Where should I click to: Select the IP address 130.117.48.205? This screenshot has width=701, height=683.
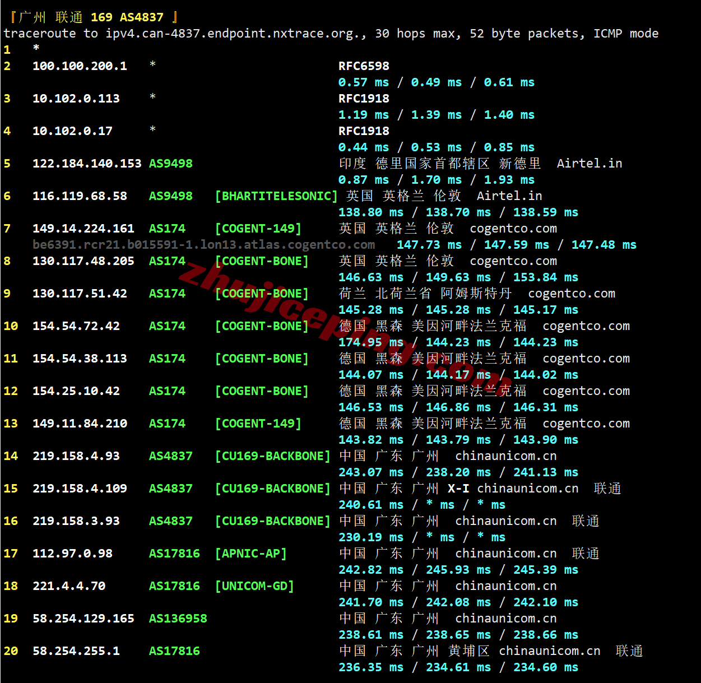[x=83, y=261]
